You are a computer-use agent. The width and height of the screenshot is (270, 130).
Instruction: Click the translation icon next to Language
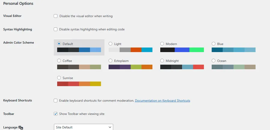coord(21,128)
